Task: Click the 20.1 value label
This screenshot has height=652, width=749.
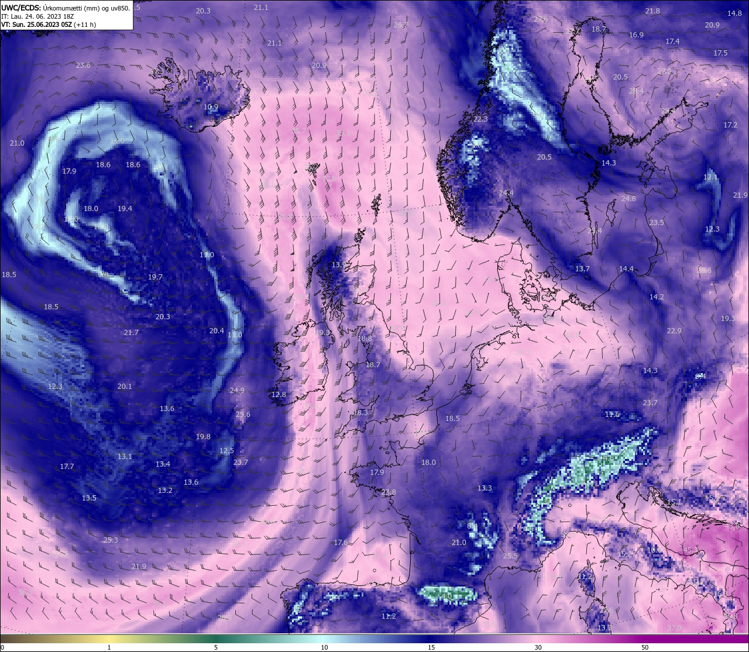Action: click(125, 387)
